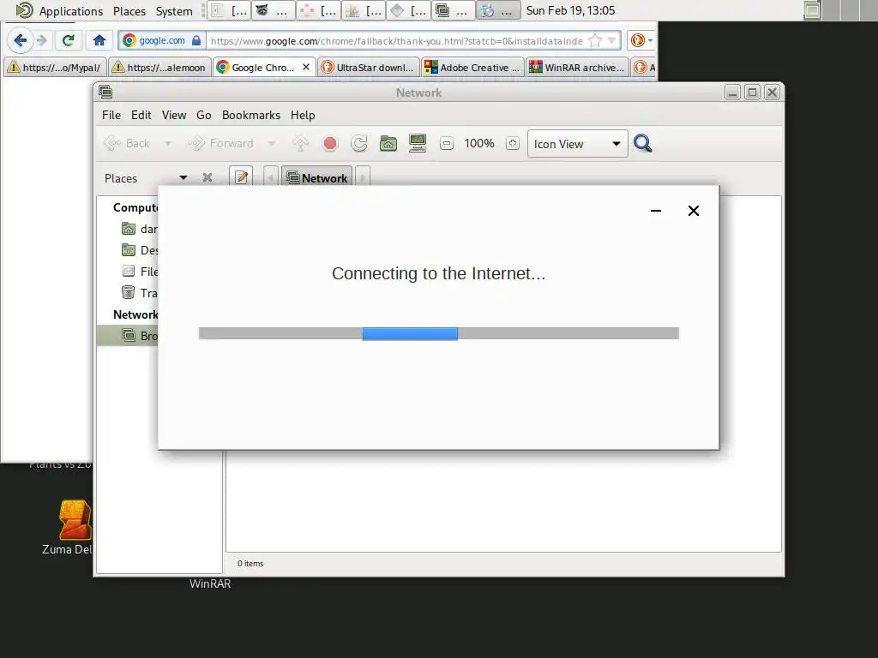Click the google.com site identity badge
This screenshot has height=658, width=878.
click(161, 40)
